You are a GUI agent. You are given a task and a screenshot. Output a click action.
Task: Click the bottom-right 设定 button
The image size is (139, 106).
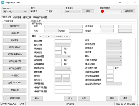click(112, 98)
